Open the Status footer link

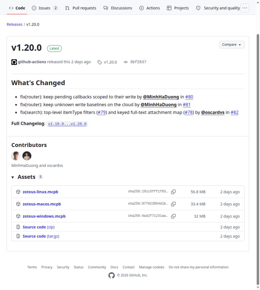click(x=79, y=267)
